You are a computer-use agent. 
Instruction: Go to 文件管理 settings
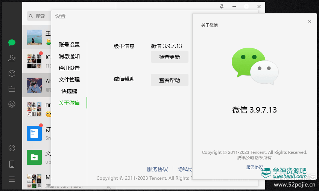[69, 80]
